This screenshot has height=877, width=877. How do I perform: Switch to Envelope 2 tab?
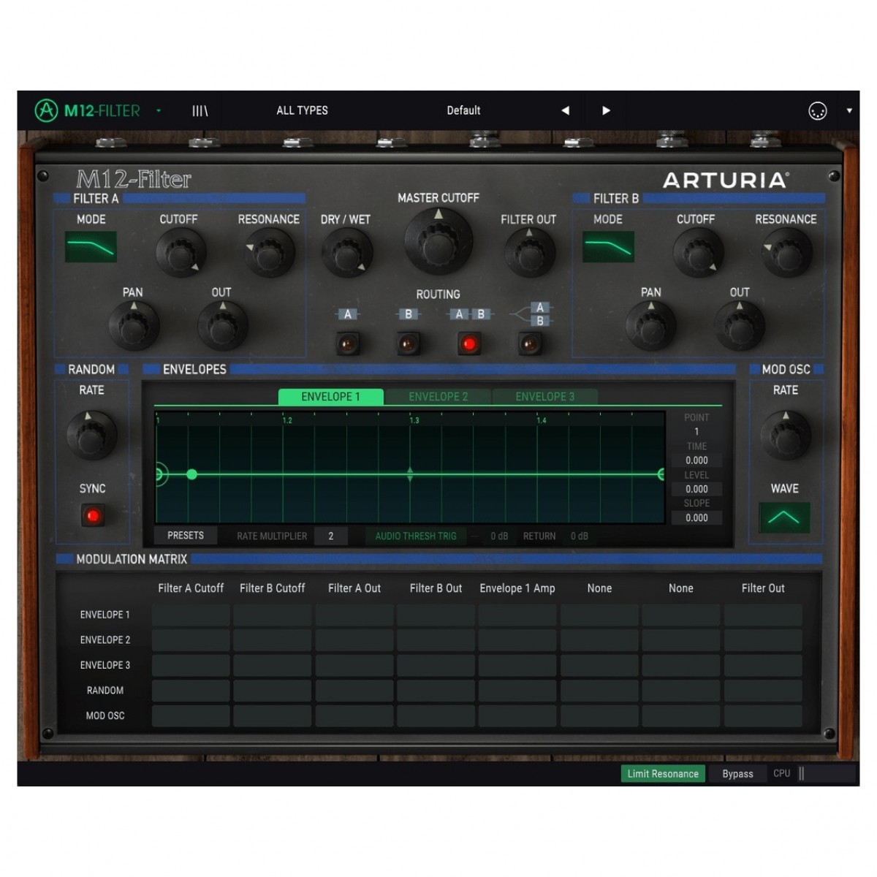[x=438, y=397]
